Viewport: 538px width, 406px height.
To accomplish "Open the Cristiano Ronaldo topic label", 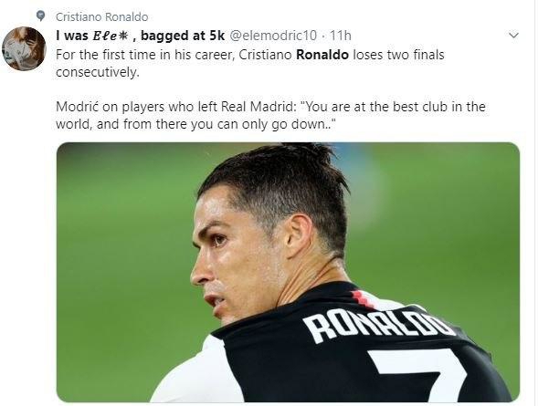I will [x=102, y=16].
